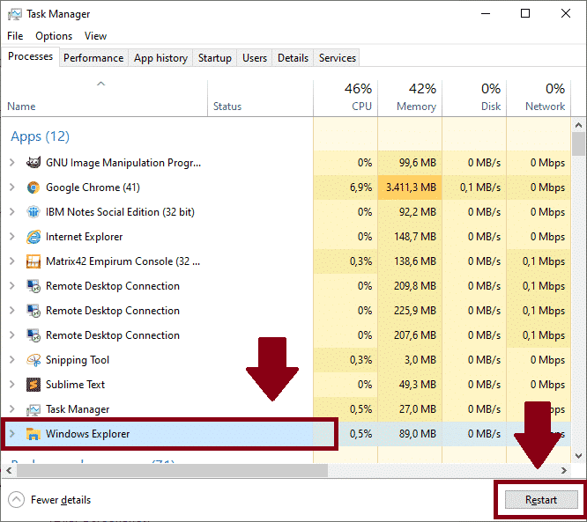Collapse view using Fewer details arrow
The image size is (587, 522).
(17, 500)
